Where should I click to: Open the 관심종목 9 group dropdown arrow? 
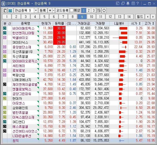click(36, 10)
